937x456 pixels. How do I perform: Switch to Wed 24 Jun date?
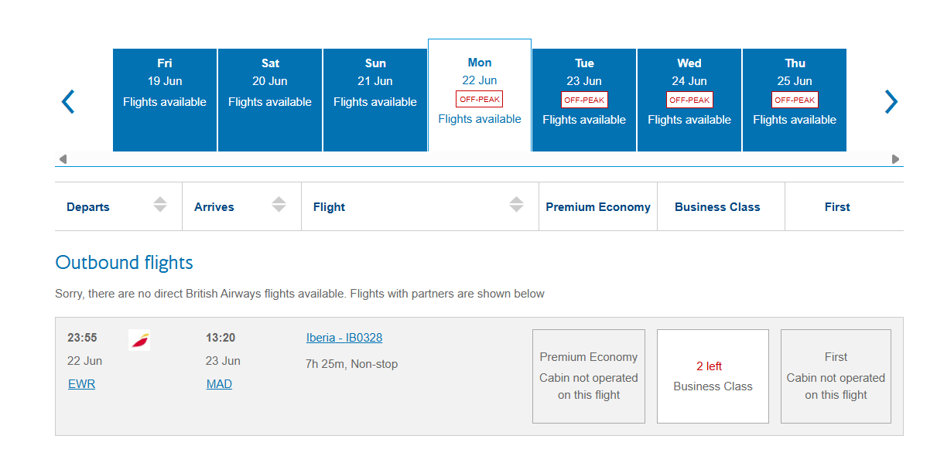(689, 100)
